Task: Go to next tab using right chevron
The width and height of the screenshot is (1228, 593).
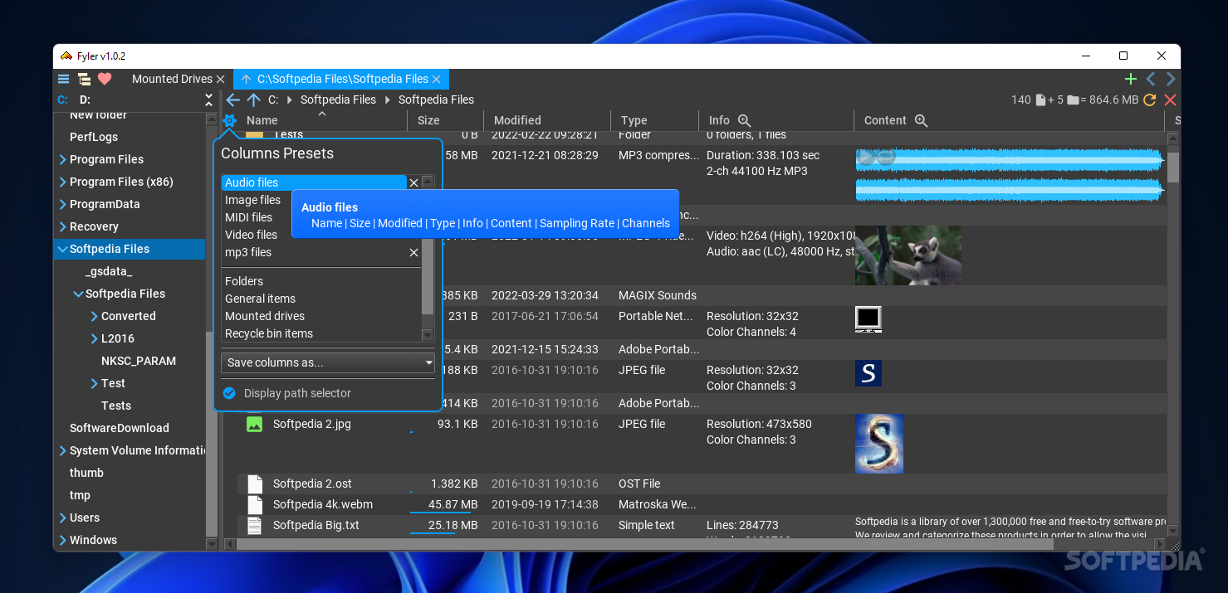Action: click(1171, 79)
